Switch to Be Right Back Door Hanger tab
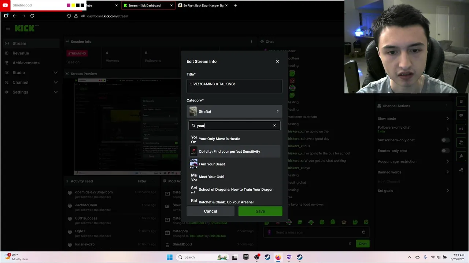This screenshot has height=263, width=469. [203, 5]
